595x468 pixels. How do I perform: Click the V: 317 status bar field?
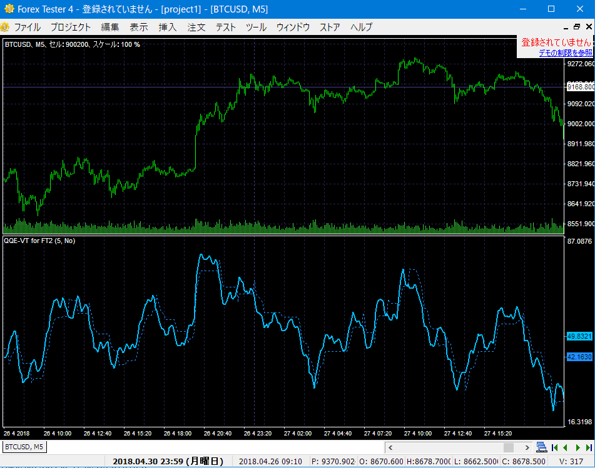[x=571, y=461]
